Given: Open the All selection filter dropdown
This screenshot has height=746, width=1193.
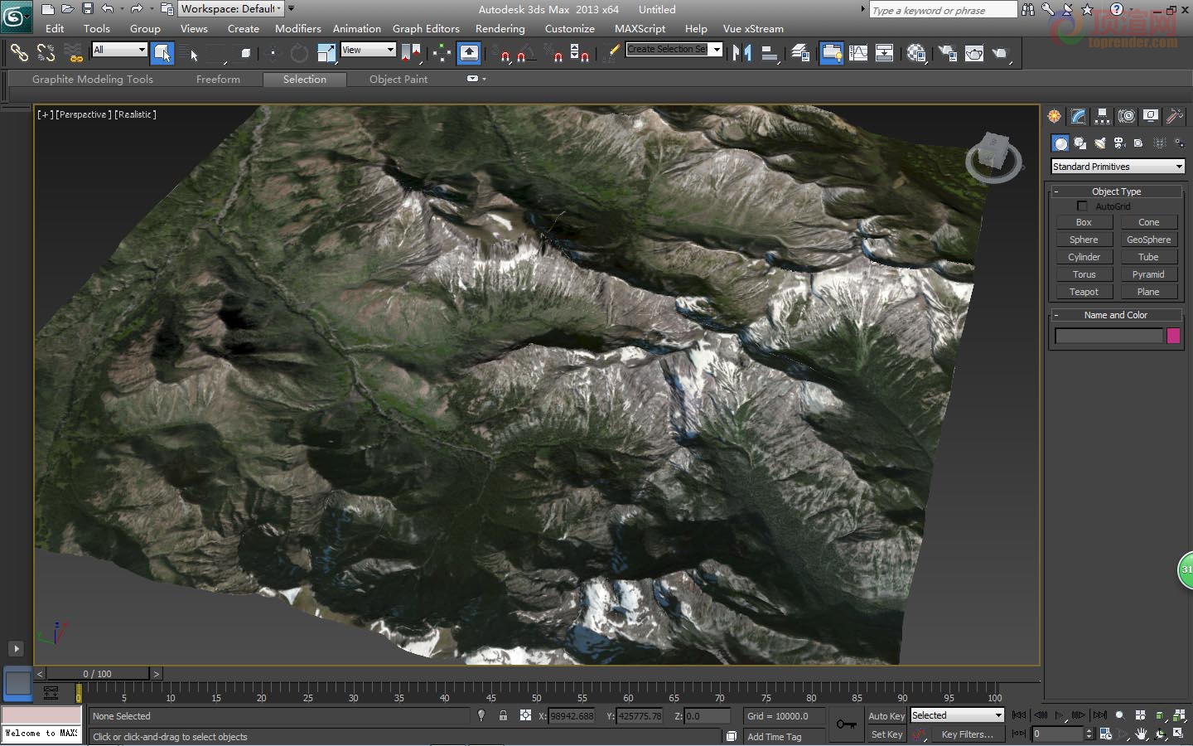Looking at the screenshot, I should coord(119,50).
